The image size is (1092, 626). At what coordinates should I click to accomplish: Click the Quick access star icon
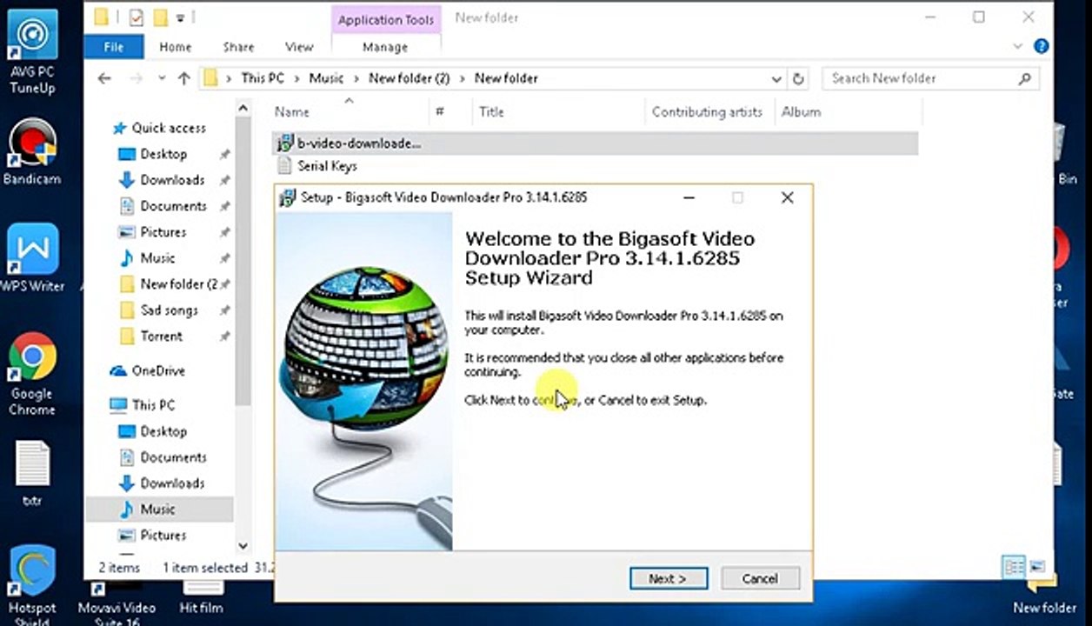point(120,128)
